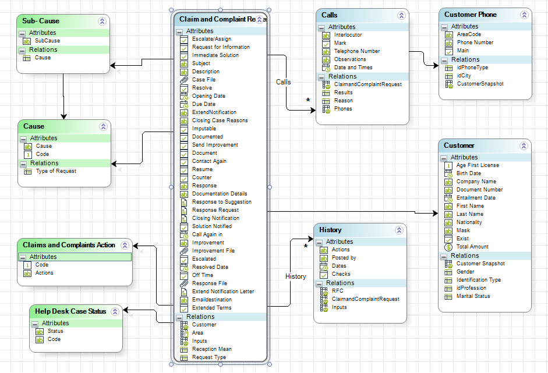Collapse the Customer entity chevron
Viewport: 548px width, 373px height.
[524, 145]
